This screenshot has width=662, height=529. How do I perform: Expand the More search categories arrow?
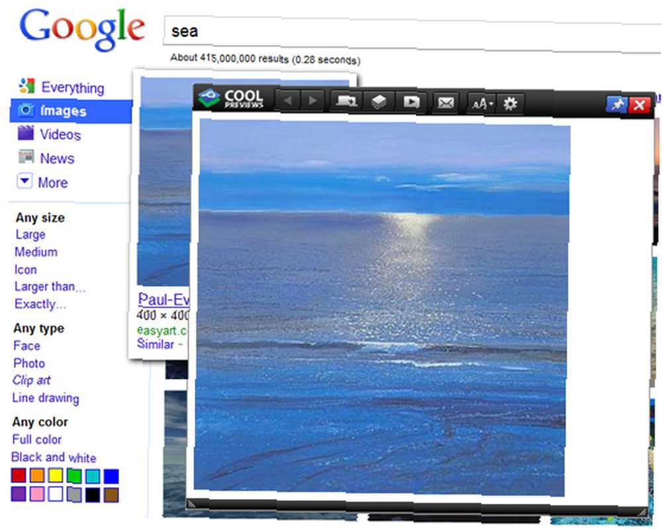[x=24, y=182]
